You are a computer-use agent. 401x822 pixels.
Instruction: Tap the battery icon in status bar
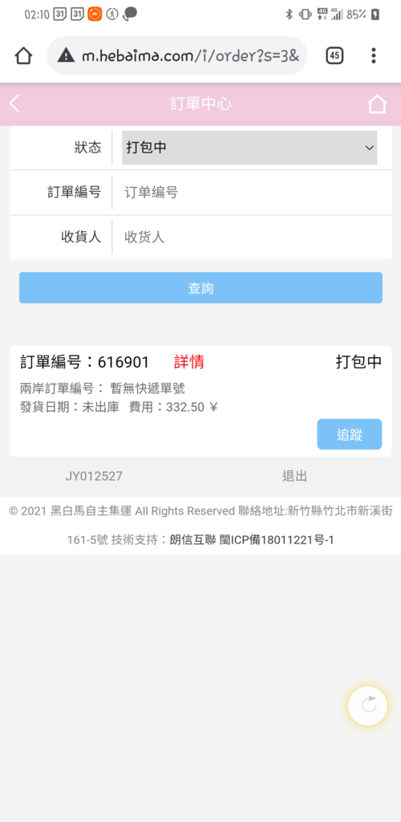point(375,14)
